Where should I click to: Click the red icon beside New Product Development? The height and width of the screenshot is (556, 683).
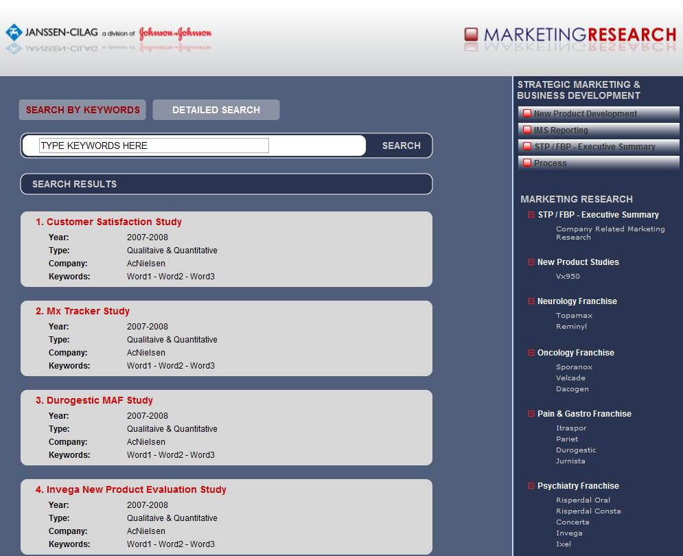(527, 113)
